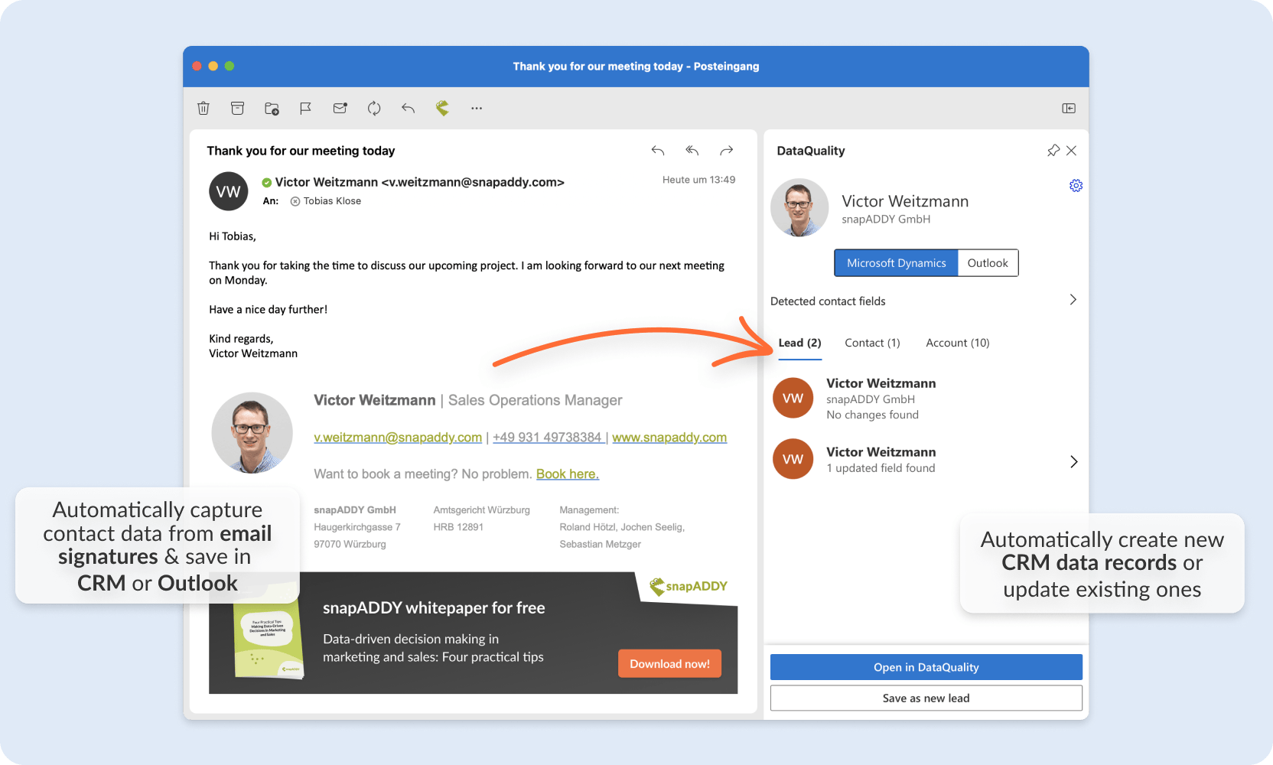Follow the Book here. meeting link
Viewport: 1273px width, 765px height.
tap(568, 474)
